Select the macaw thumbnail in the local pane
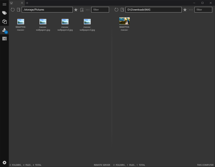215x167 pixels. coord(124,21)
